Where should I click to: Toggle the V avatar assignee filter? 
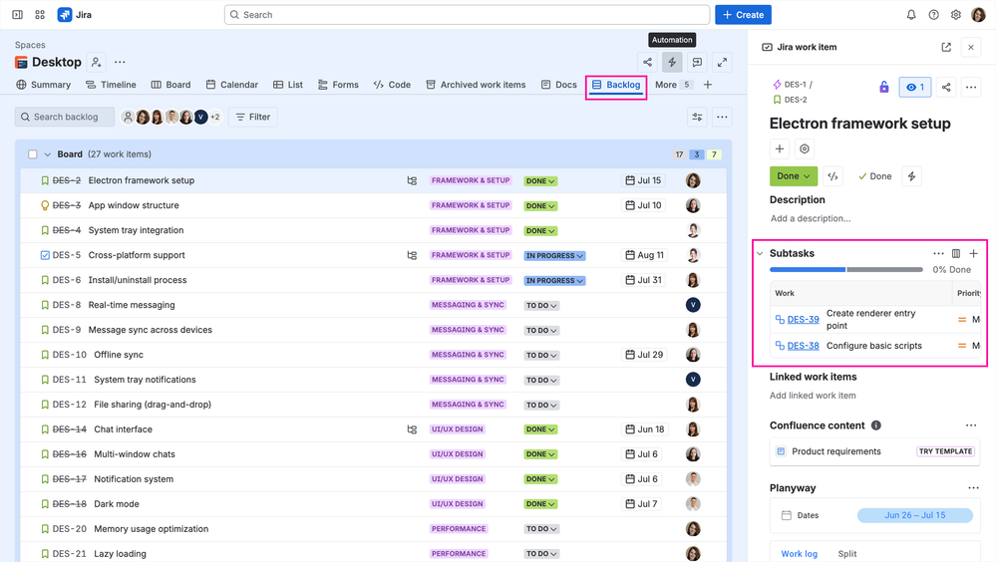pos(200,117)
